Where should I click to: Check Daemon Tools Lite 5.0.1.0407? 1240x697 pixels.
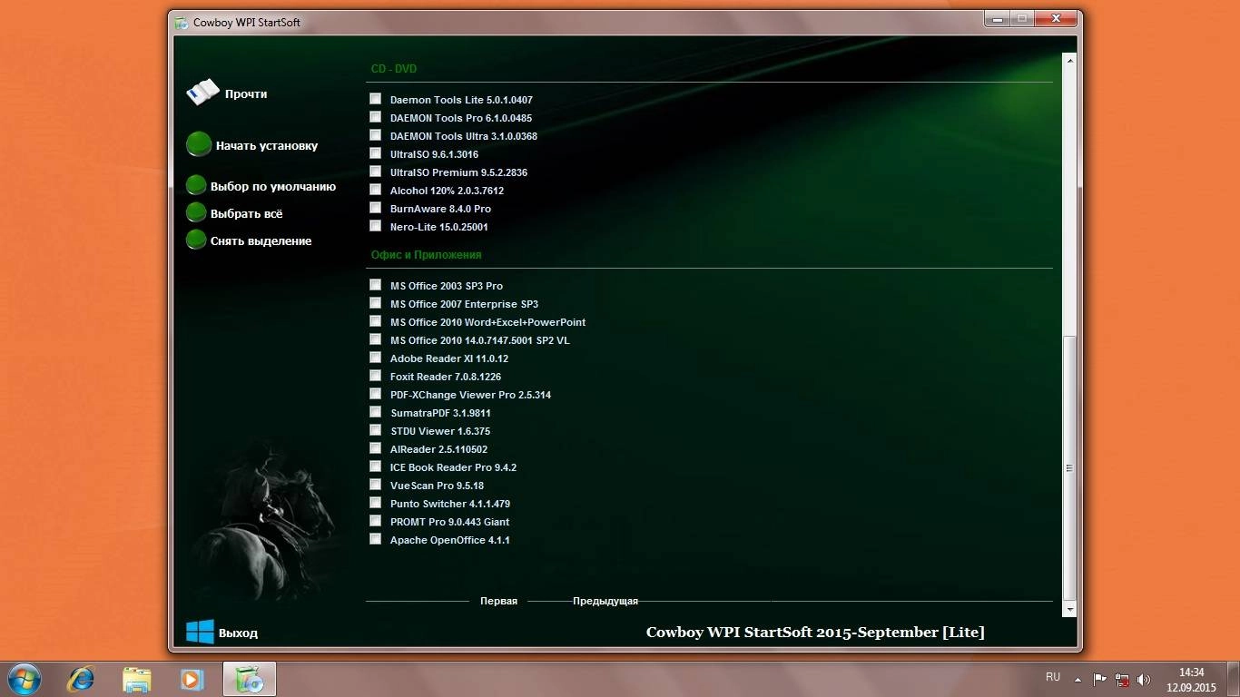(x=375, y=99)
